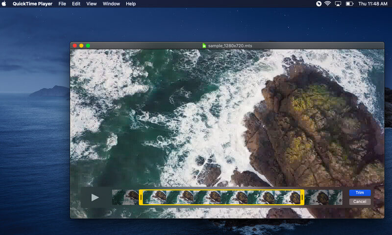
Task: Play the video with the play button
Action: (95, 197)
